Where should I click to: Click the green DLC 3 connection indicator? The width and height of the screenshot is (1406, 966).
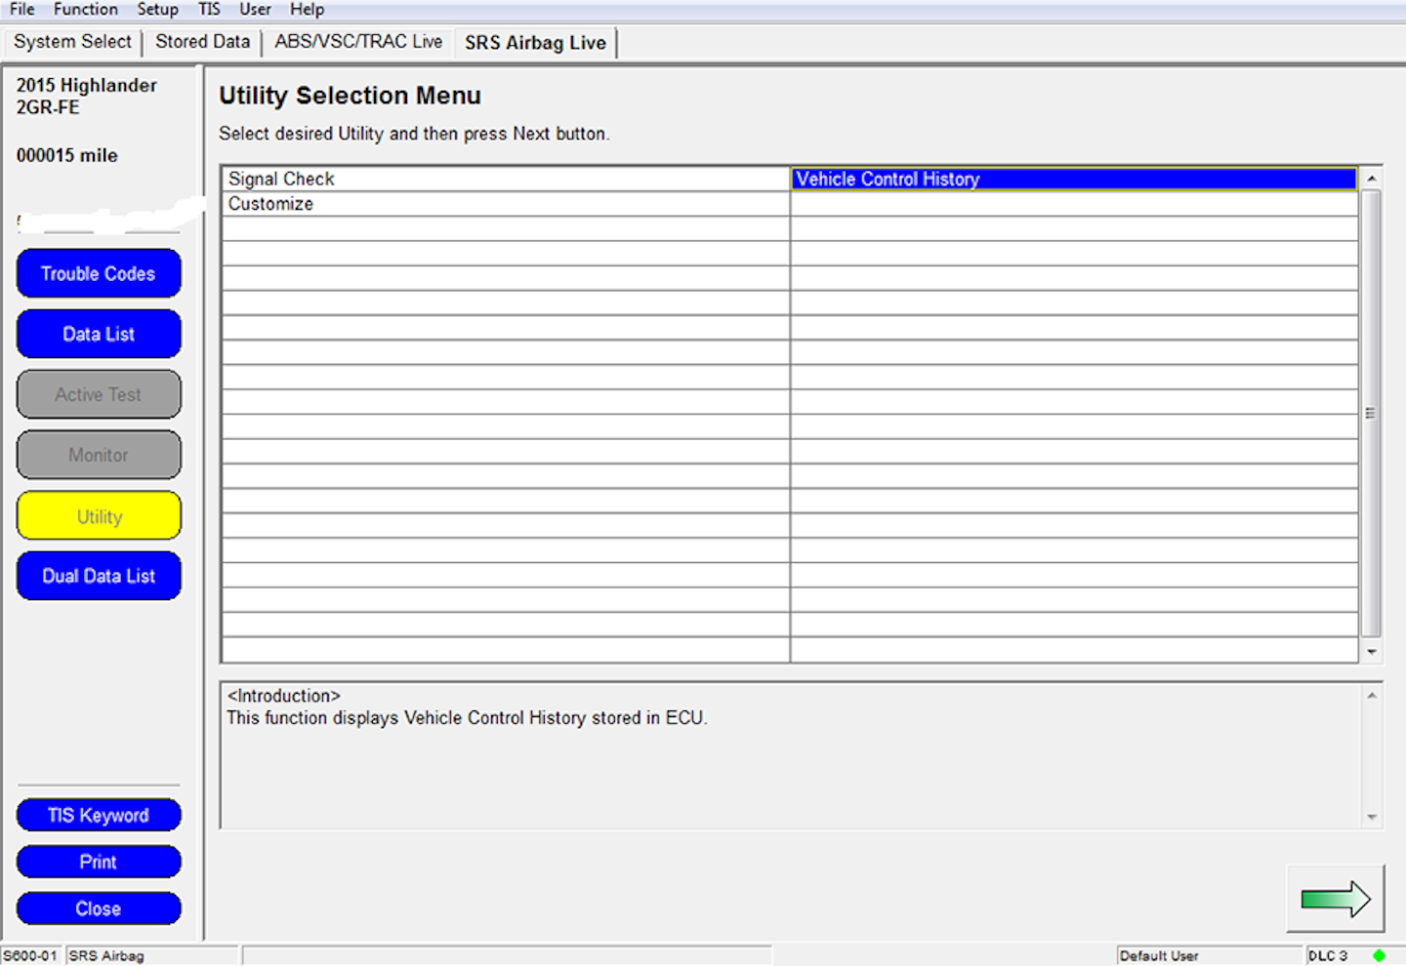pos(1379,955)
